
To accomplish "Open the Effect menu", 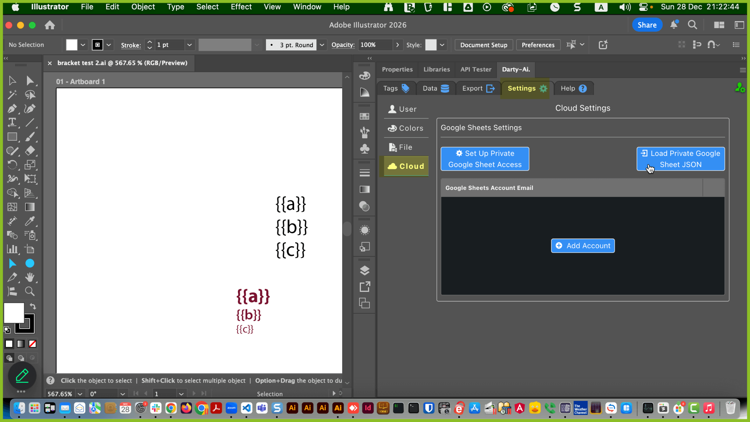I will [241, 7].
